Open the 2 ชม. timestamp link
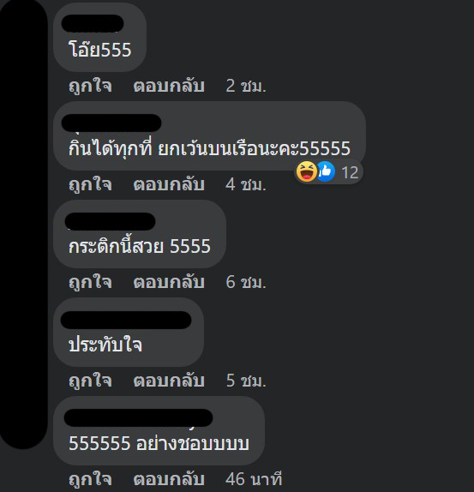The image size is (474, 492). (x=246, y=86)
